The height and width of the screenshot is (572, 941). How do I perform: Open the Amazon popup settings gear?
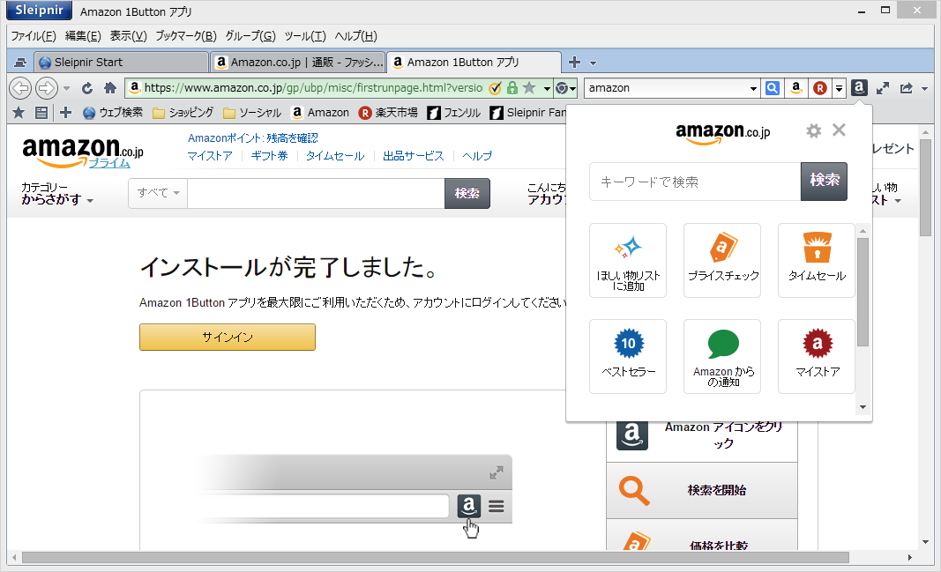pos(812,130)
